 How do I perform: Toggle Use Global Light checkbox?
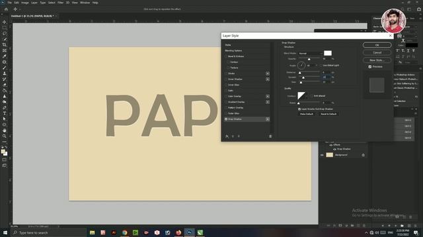pyautogui.click(x=321, y=65)
